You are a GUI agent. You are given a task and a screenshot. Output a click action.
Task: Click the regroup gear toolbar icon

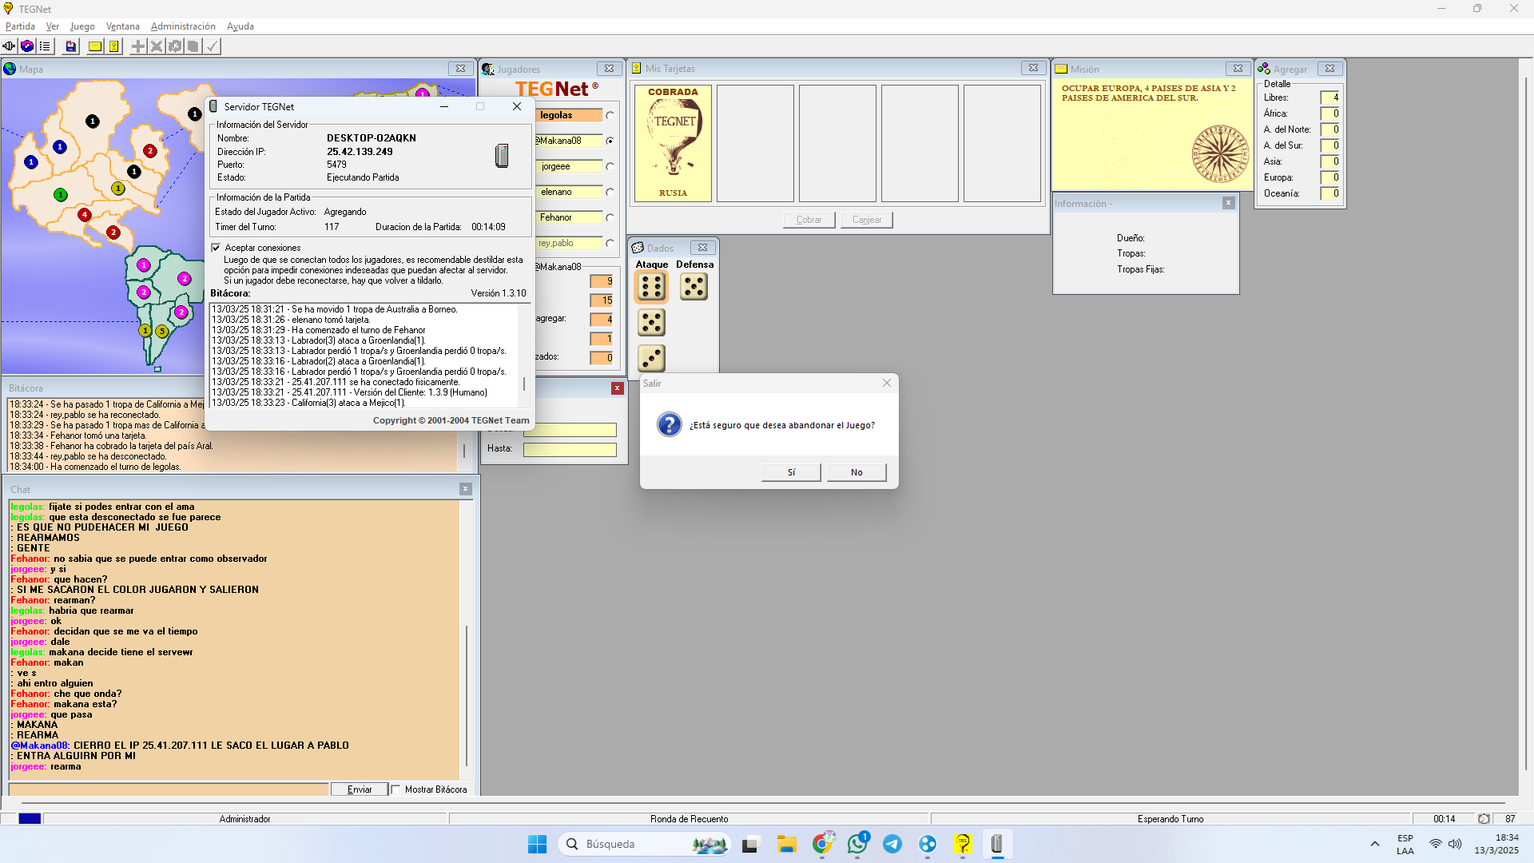175,46
